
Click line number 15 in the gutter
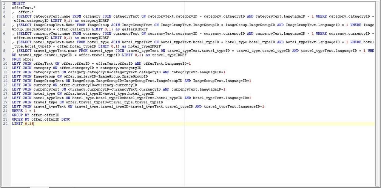pyautogui.click(x=5, y=85)
